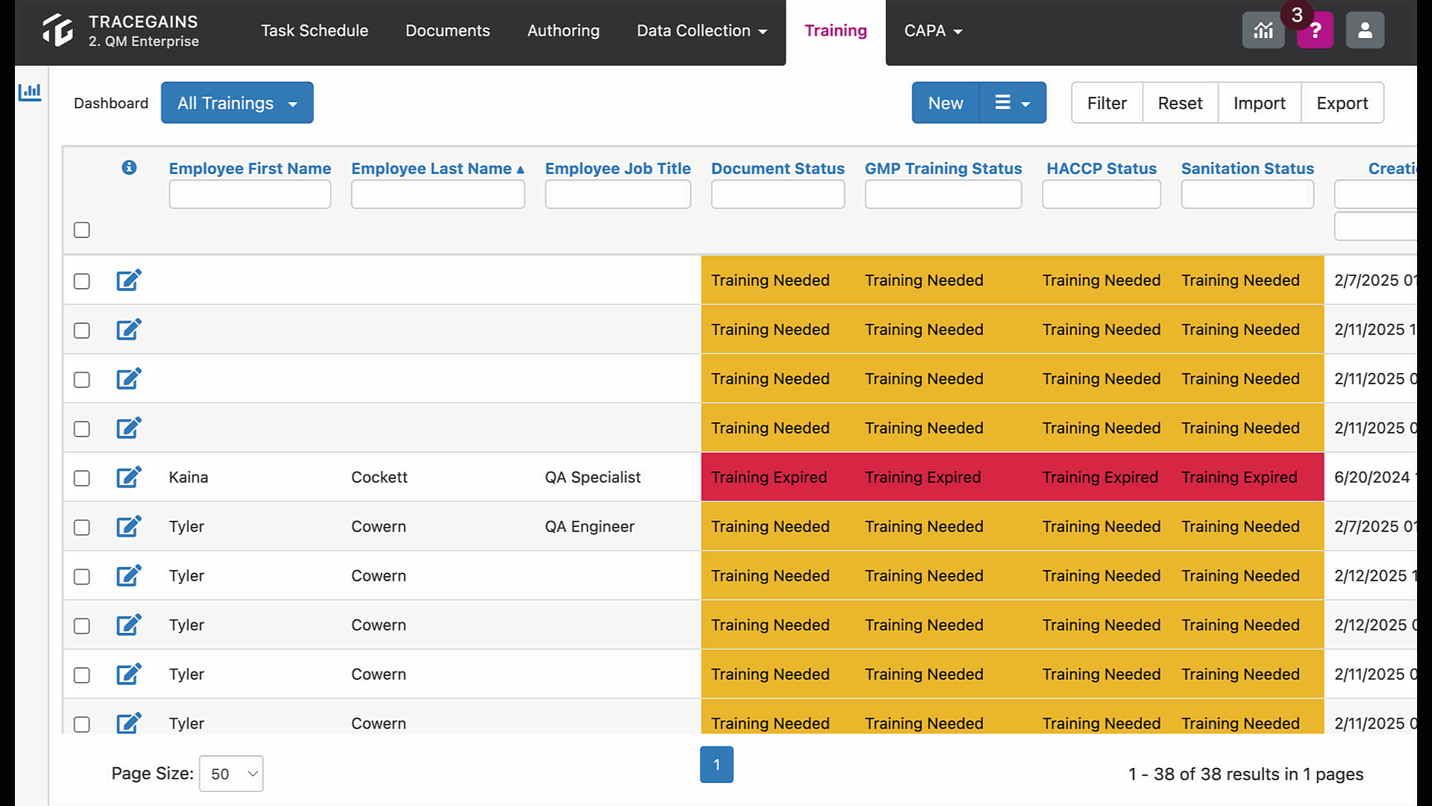The image size is (1432, 806).
Task: Check the first blank-name row checkbox
Action: pyautogui.click(x=82, y=281)
